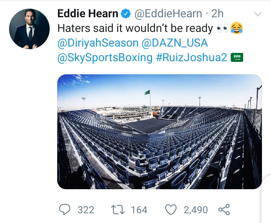Visit the @SkySportsBoxing mention
Screen dimensions: 271x223
(105, 57)
